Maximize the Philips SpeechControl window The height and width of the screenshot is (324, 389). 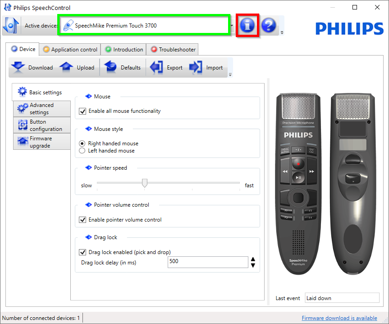(355, 7)
